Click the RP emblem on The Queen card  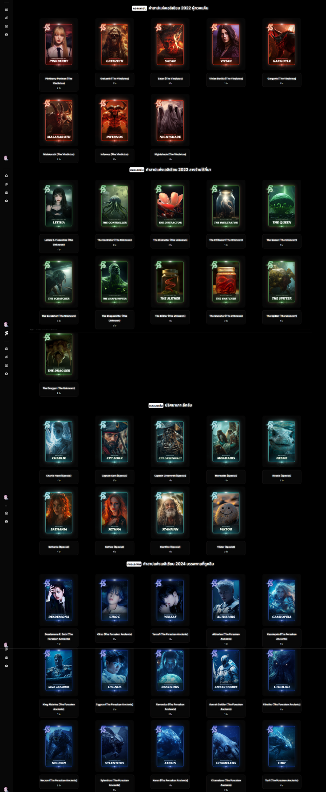pyautogui.click(x=270, y=189)
